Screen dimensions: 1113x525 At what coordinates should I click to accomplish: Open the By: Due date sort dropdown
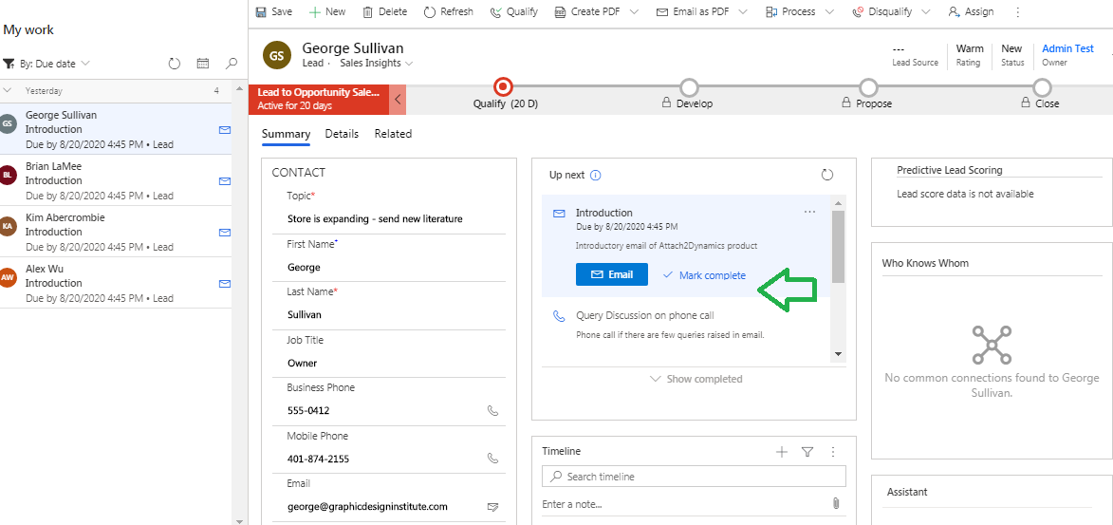click(46, 64)
